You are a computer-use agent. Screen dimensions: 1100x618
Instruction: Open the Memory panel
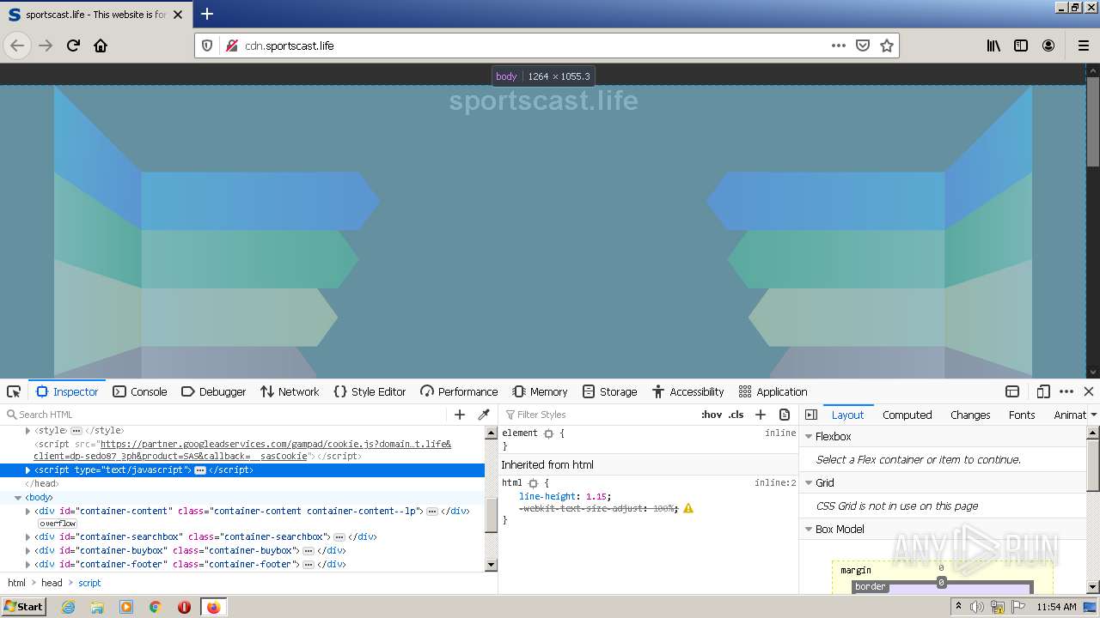click(540, 391)
